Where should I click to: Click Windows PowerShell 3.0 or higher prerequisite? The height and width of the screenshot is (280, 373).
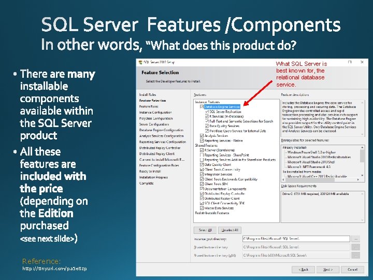[312, 152]
